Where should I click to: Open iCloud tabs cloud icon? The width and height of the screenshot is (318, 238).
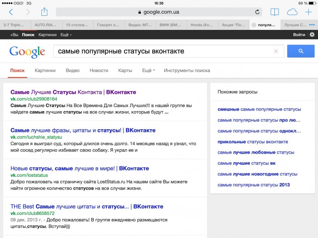tap(292, 12)
